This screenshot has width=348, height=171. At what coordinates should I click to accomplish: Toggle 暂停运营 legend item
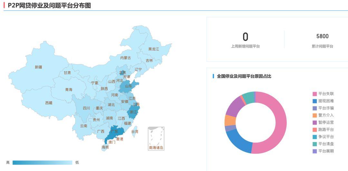point(323,122)
